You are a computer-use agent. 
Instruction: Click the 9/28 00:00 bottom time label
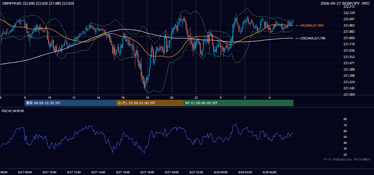221,172
